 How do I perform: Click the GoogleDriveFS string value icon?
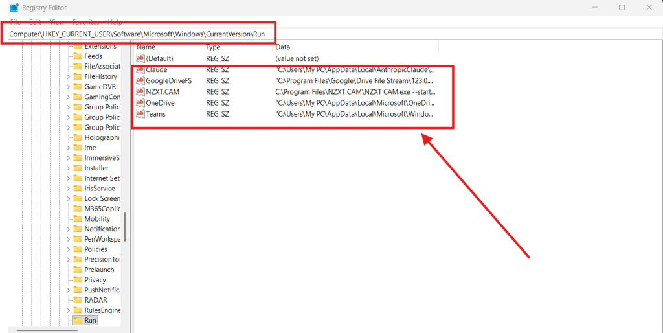(140, 80)
